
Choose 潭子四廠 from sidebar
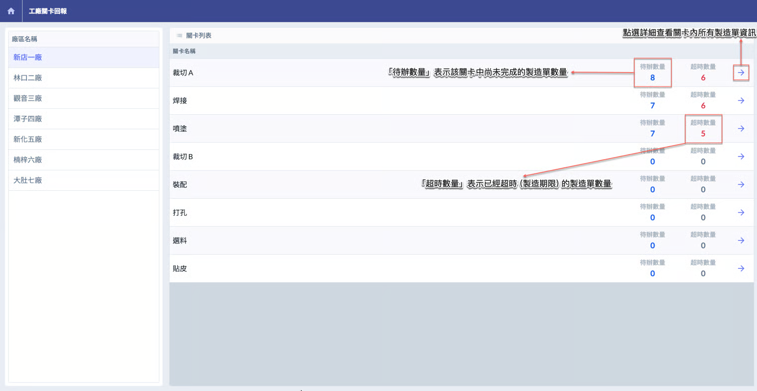(28, 119)
